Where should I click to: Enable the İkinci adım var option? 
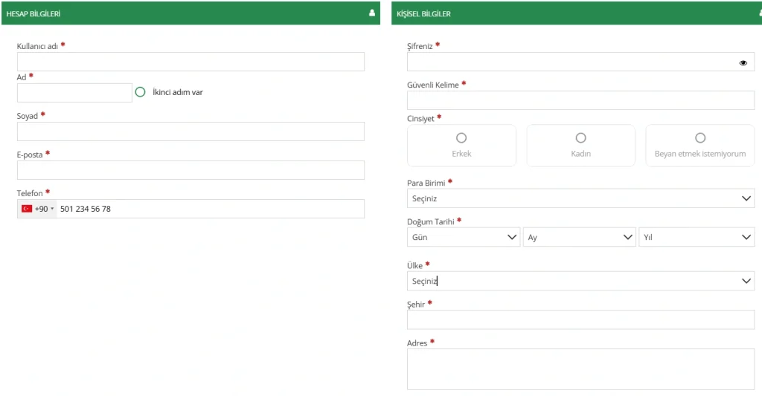tap(140, 92)
